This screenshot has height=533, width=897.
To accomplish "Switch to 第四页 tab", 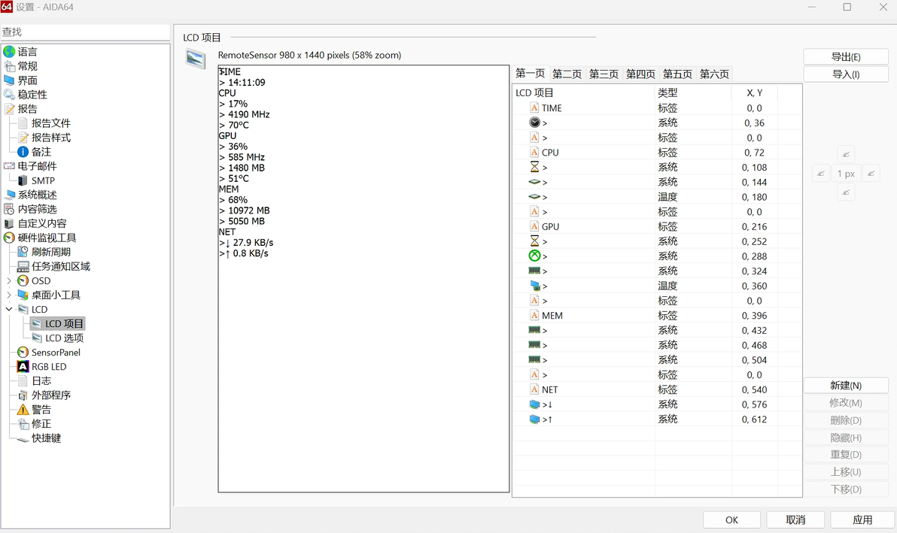I will coord(640,74).
